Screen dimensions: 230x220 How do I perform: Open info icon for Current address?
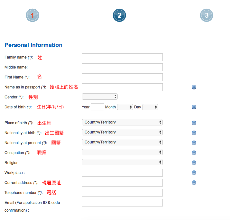[x=194, y=183]
